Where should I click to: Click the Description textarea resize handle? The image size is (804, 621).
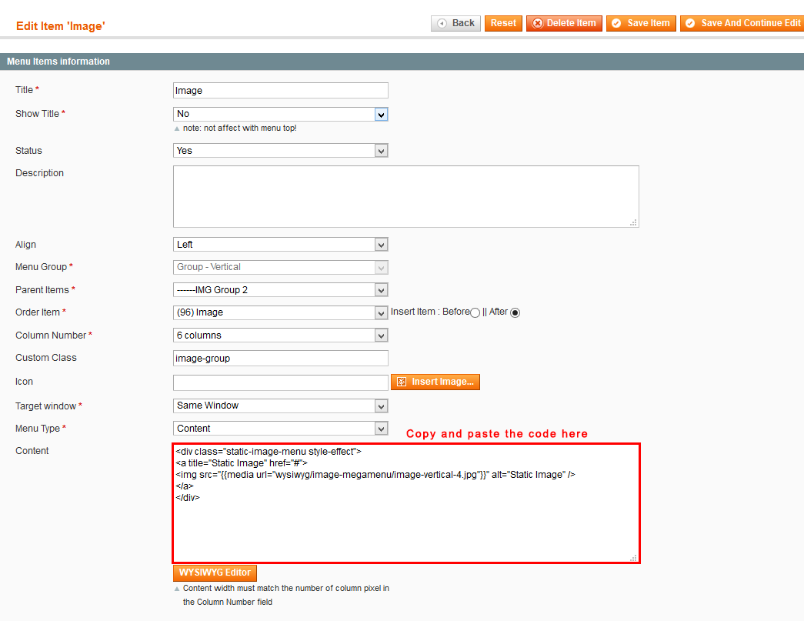pyautogui.click(x=634, y=222)
